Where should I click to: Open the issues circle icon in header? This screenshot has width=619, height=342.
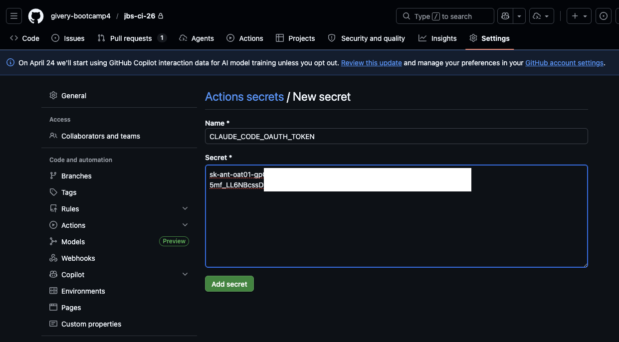[x=604, y=16]
